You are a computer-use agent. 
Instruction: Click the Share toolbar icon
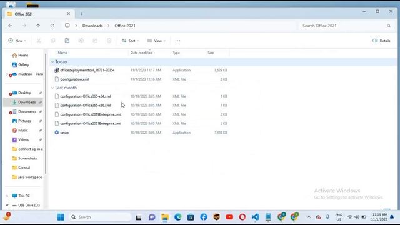pyautogui.click(x=95, y=41)
